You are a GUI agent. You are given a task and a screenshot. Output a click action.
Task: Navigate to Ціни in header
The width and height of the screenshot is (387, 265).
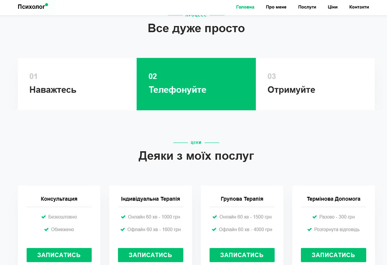click(x=332, y=7)
